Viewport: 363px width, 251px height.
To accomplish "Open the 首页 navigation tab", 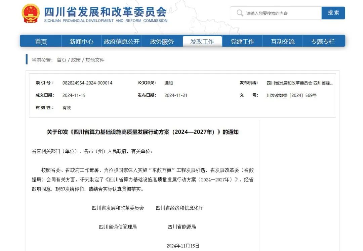I will click(41, 41).
